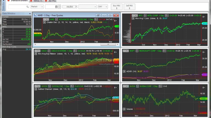Close the Data Window panel
The height and width of the screenshot is (118, 211).
(x=30, y=13)
